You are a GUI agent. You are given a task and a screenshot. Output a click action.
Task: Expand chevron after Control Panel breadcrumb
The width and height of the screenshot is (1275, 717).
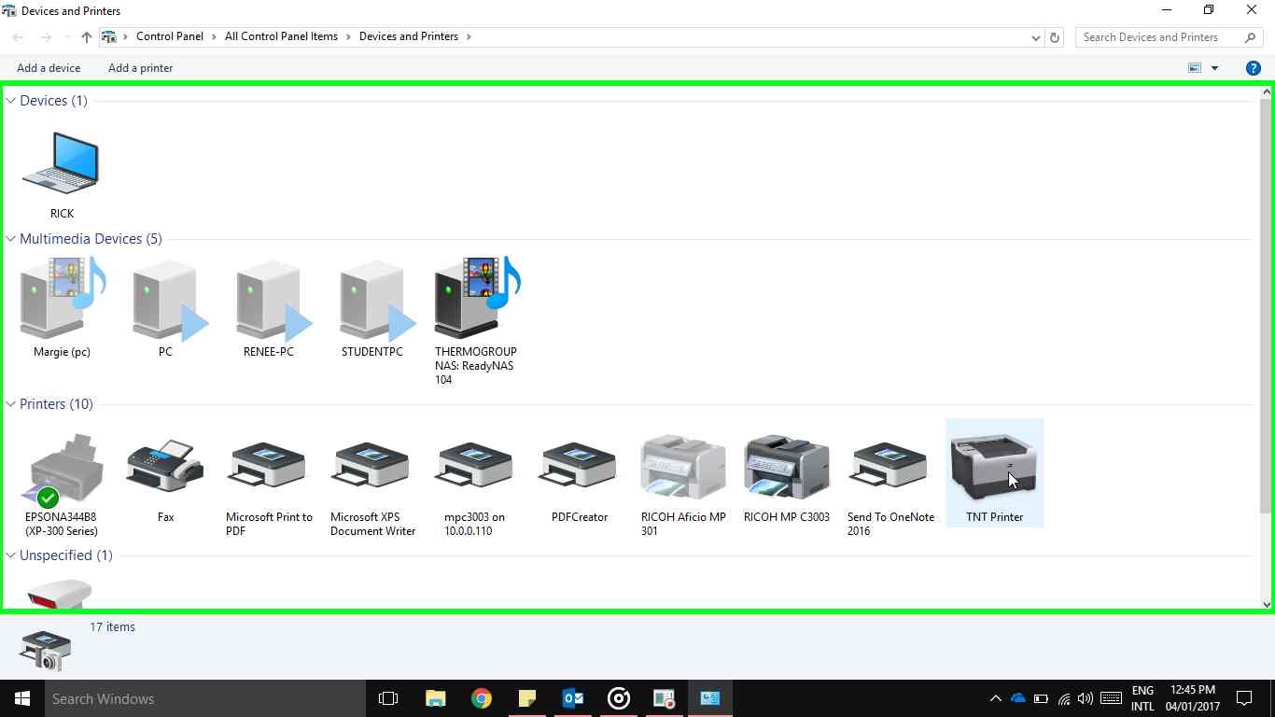(x=214, y=37)
